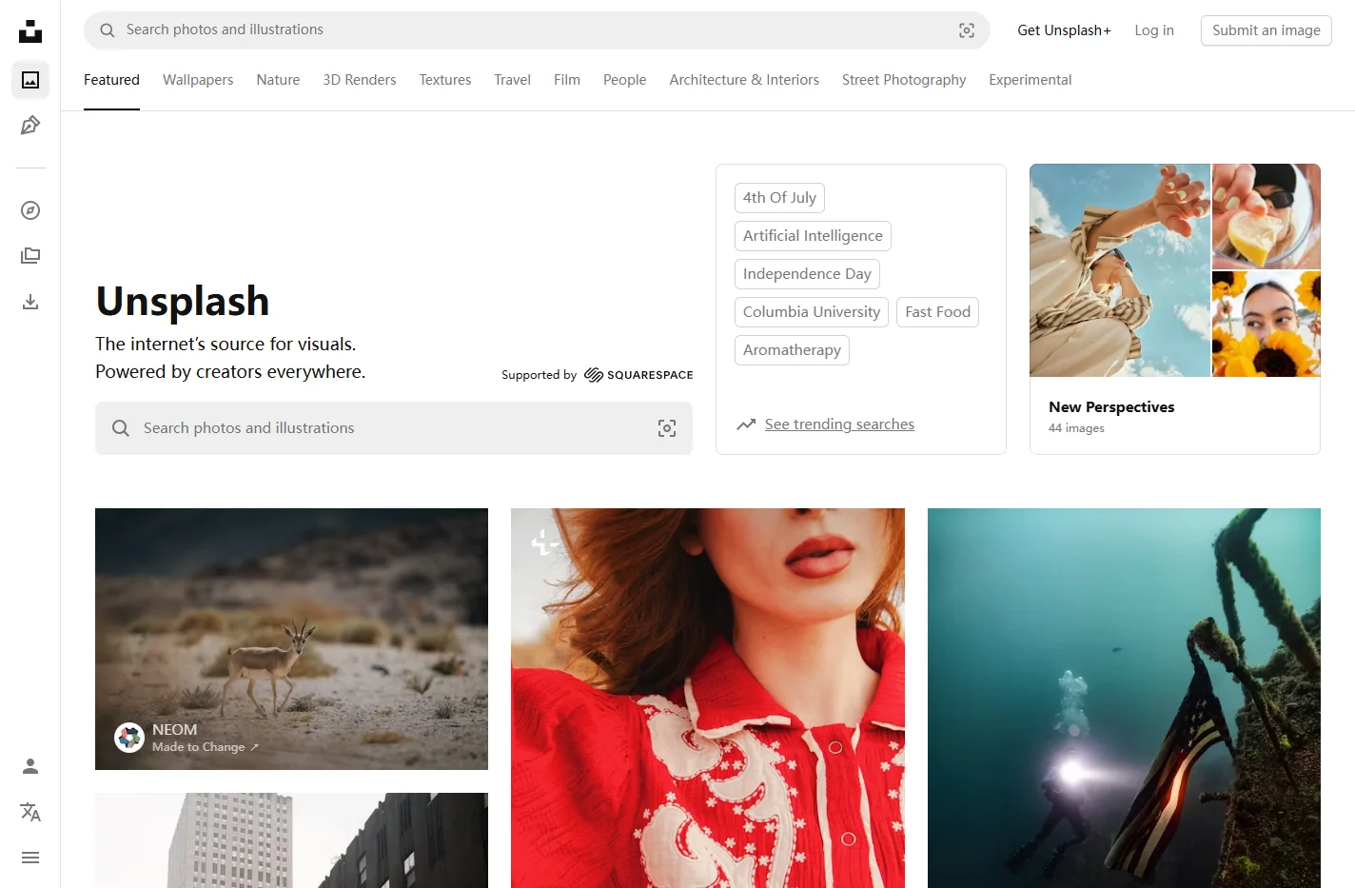Image resolution: width=1355 pixels, height=888 pixels.
Task: Click the Squarespace logo
Action: pos(638,375)
